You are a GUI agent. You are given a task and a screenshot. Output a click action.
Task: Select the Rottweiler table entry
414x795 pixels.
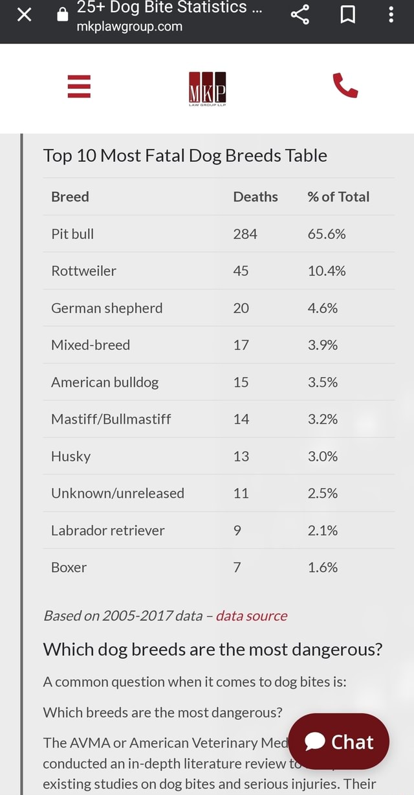pyautogui.click(x=83, y=271)
